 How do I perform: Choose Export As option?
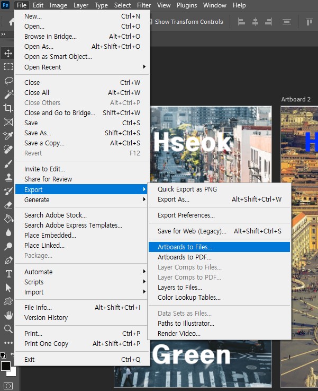[x=219, y=199]
